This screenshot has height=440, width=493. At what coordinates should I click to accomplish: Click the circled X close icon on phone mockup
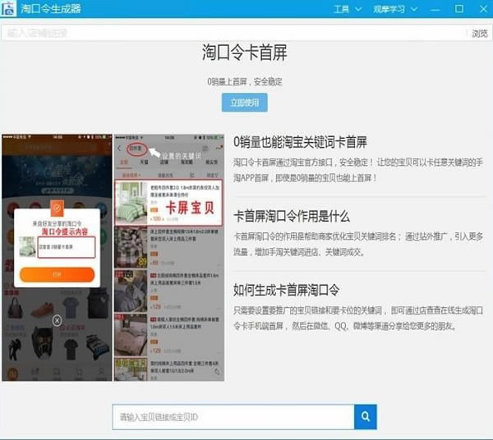pyautogui.click(x=57, y=321)
